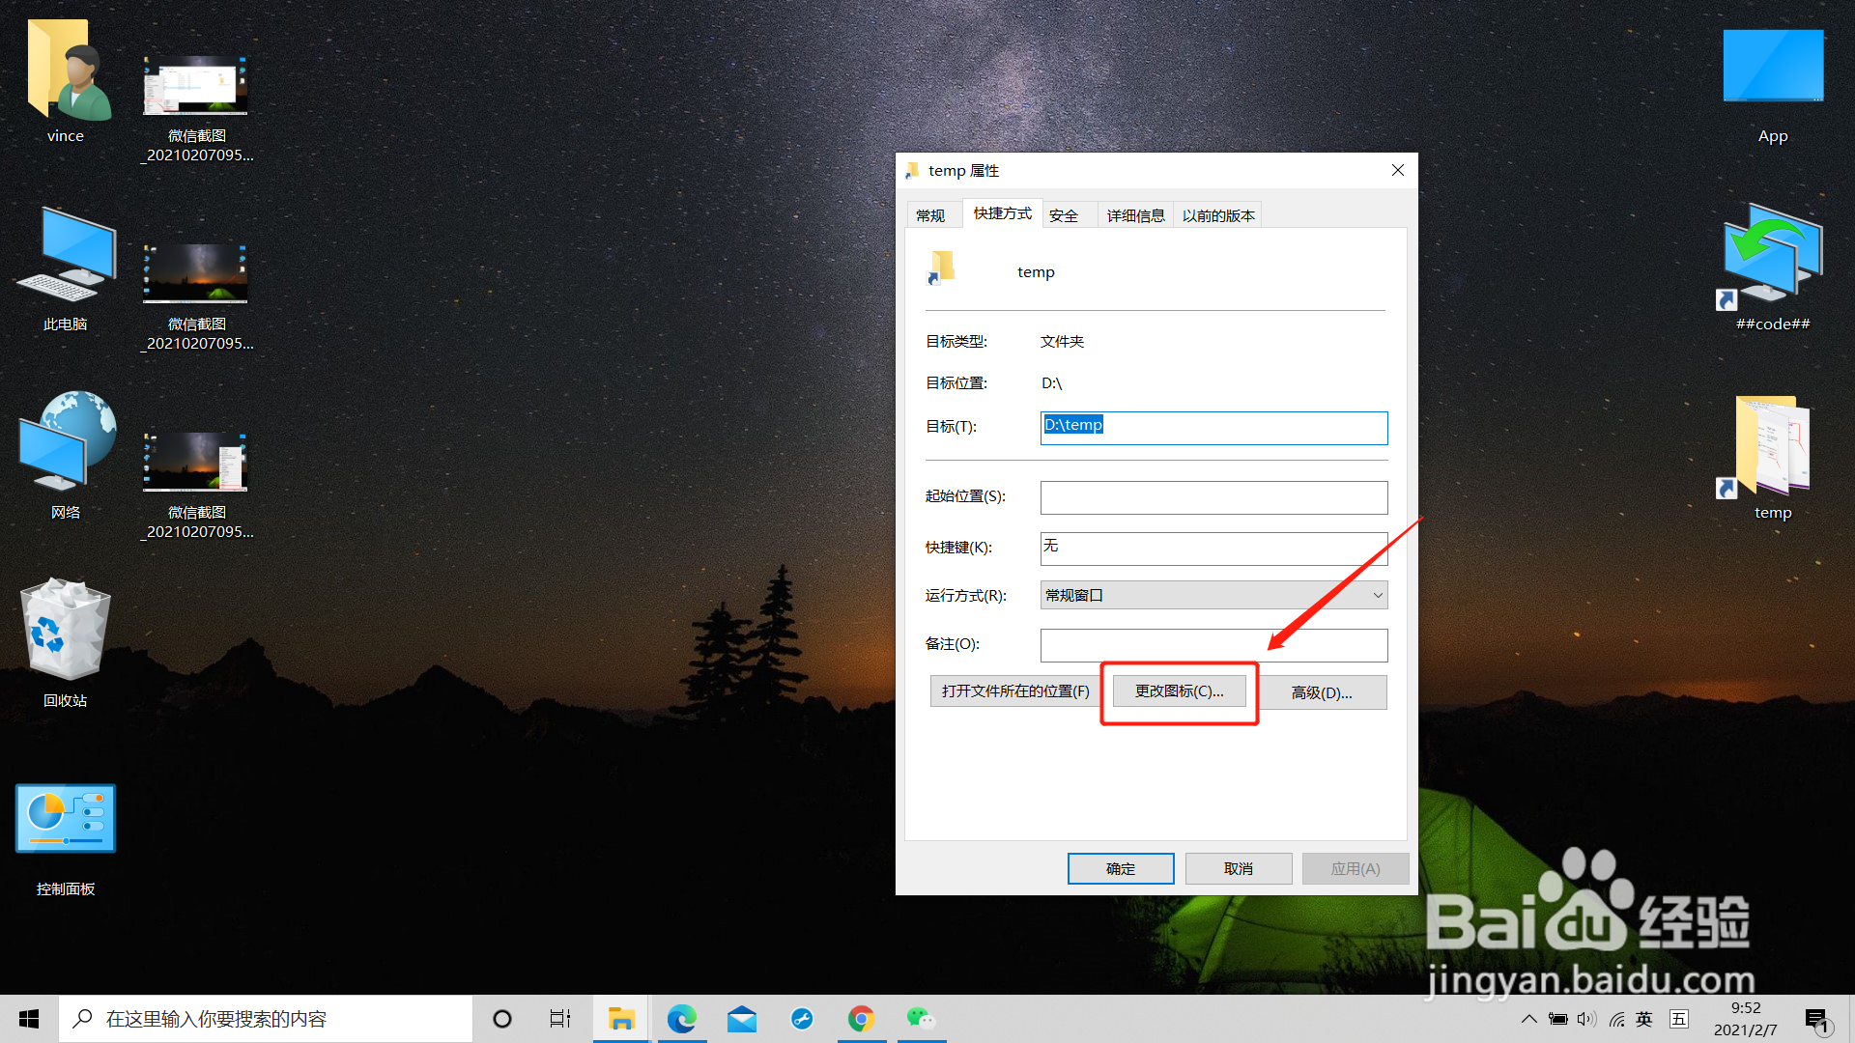
Task: Expand the 运行方式 dropdown
Action: tap(1213, 595)
